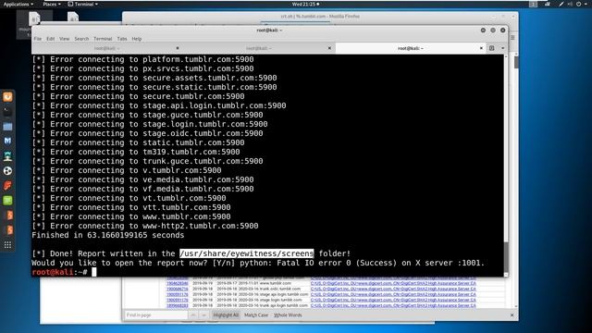Open the Terminal menu in the terminal menu bar

(x=103, y=39)
